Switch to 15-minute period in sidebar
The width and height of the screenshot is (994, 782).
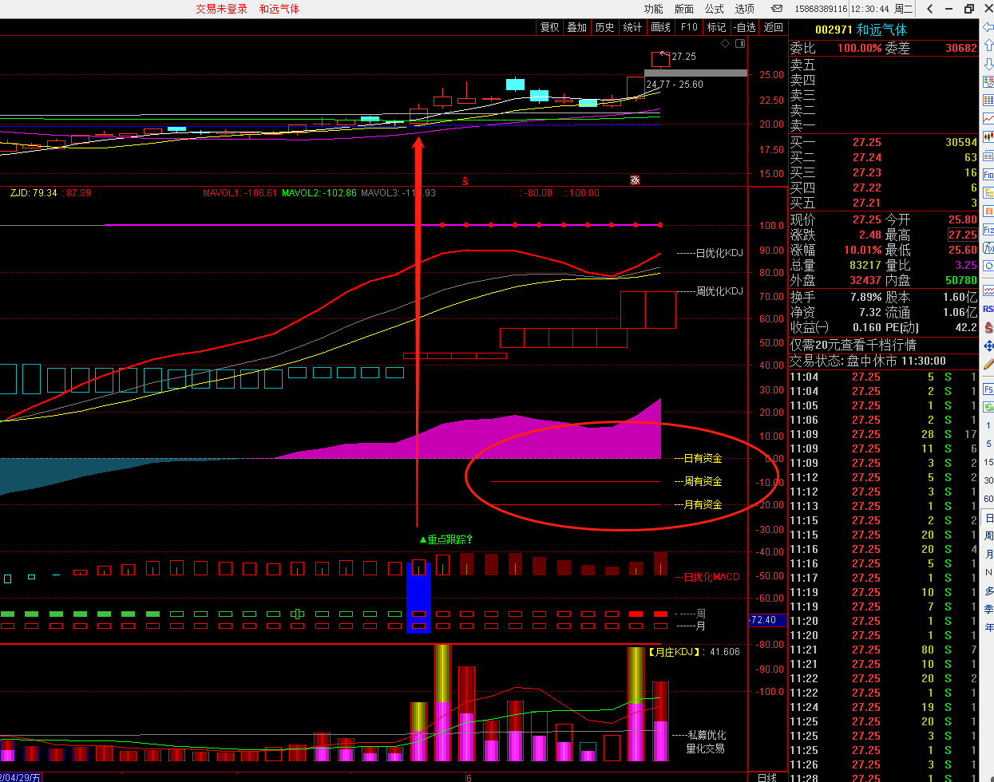point(988,462)
